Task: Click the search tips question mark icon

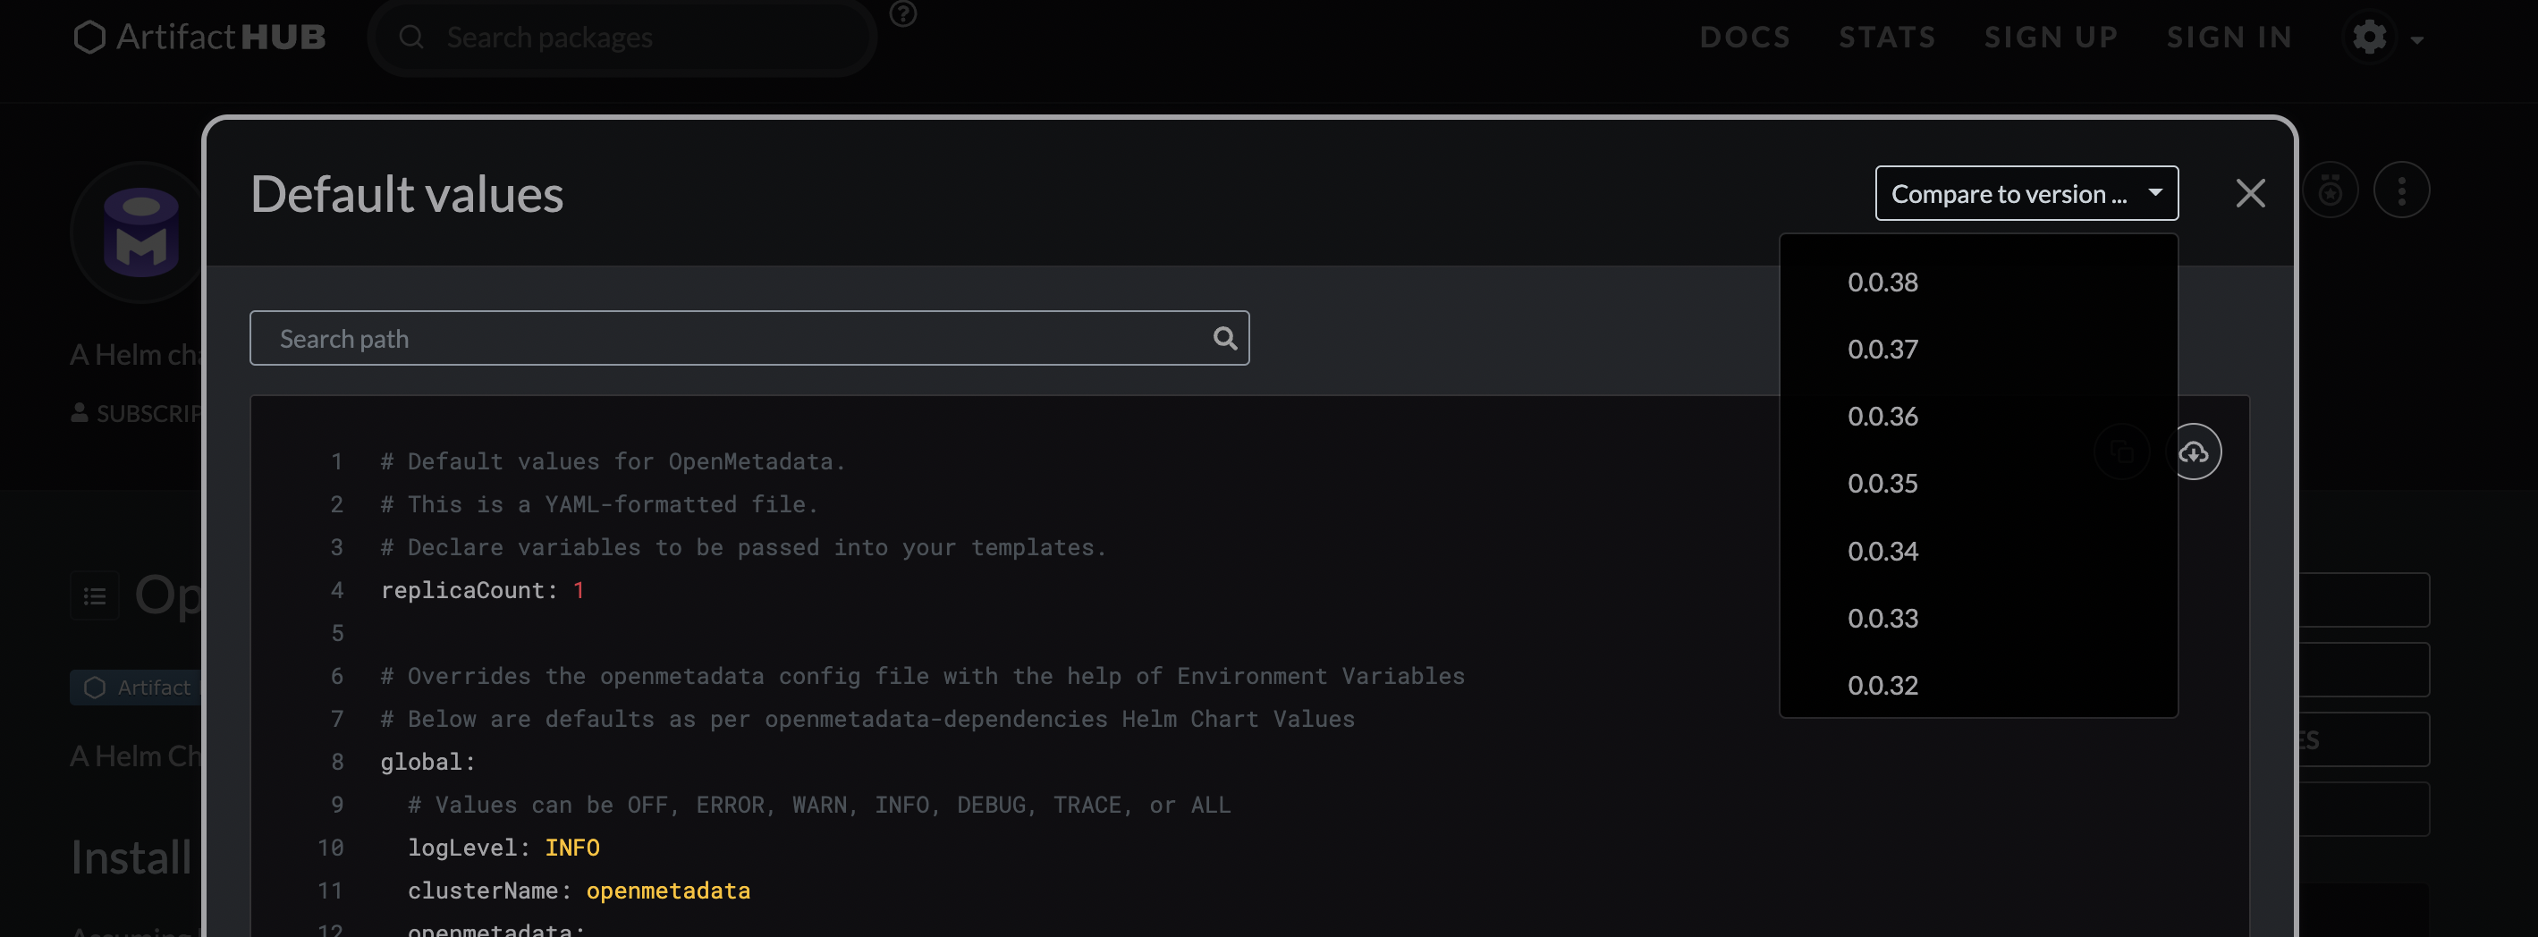Action: tap(901, 13)
